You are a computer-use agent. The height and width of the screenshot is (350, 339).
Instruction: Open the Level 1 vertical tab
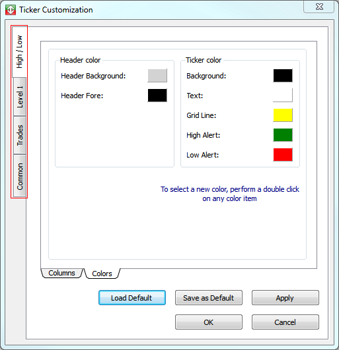(20, 97)
